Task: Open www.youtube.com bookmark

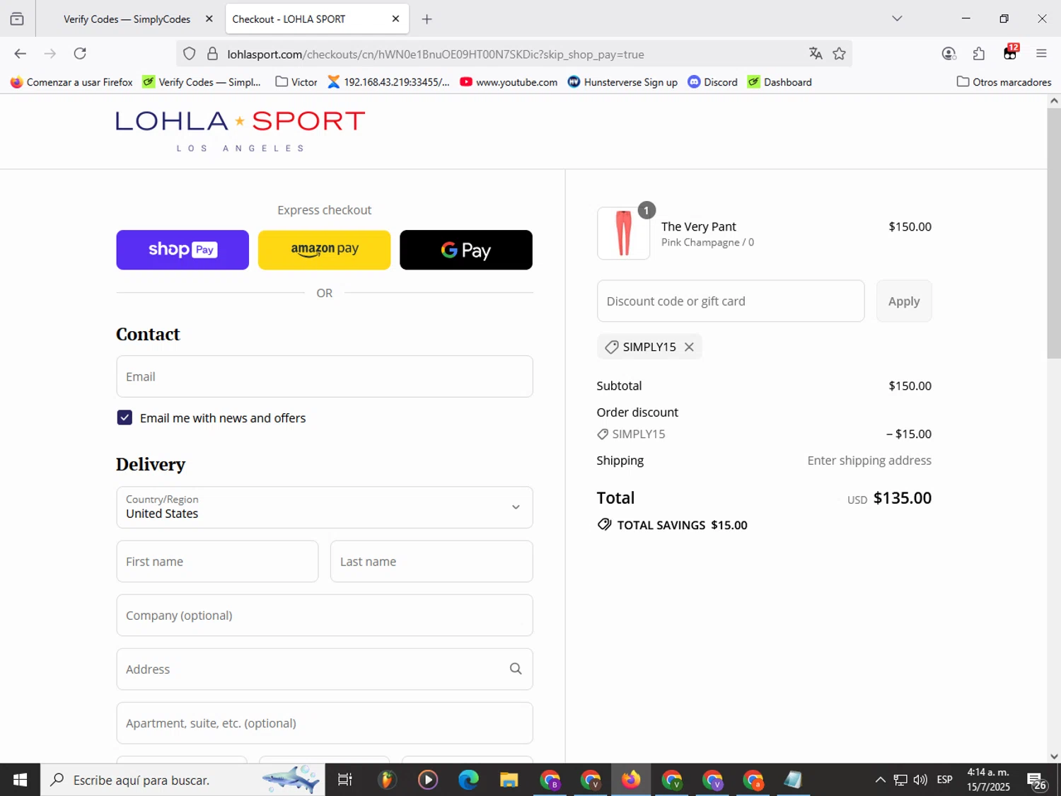Action: [x=509, y=82]
